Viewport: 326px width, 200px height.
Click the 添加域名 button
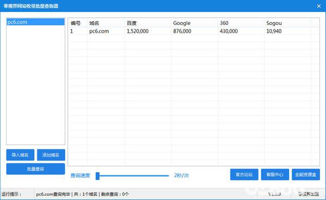[x=51, y=155]
